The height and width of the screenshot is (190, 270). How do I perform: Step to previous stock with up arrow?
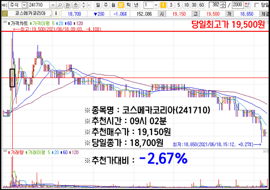84,4
